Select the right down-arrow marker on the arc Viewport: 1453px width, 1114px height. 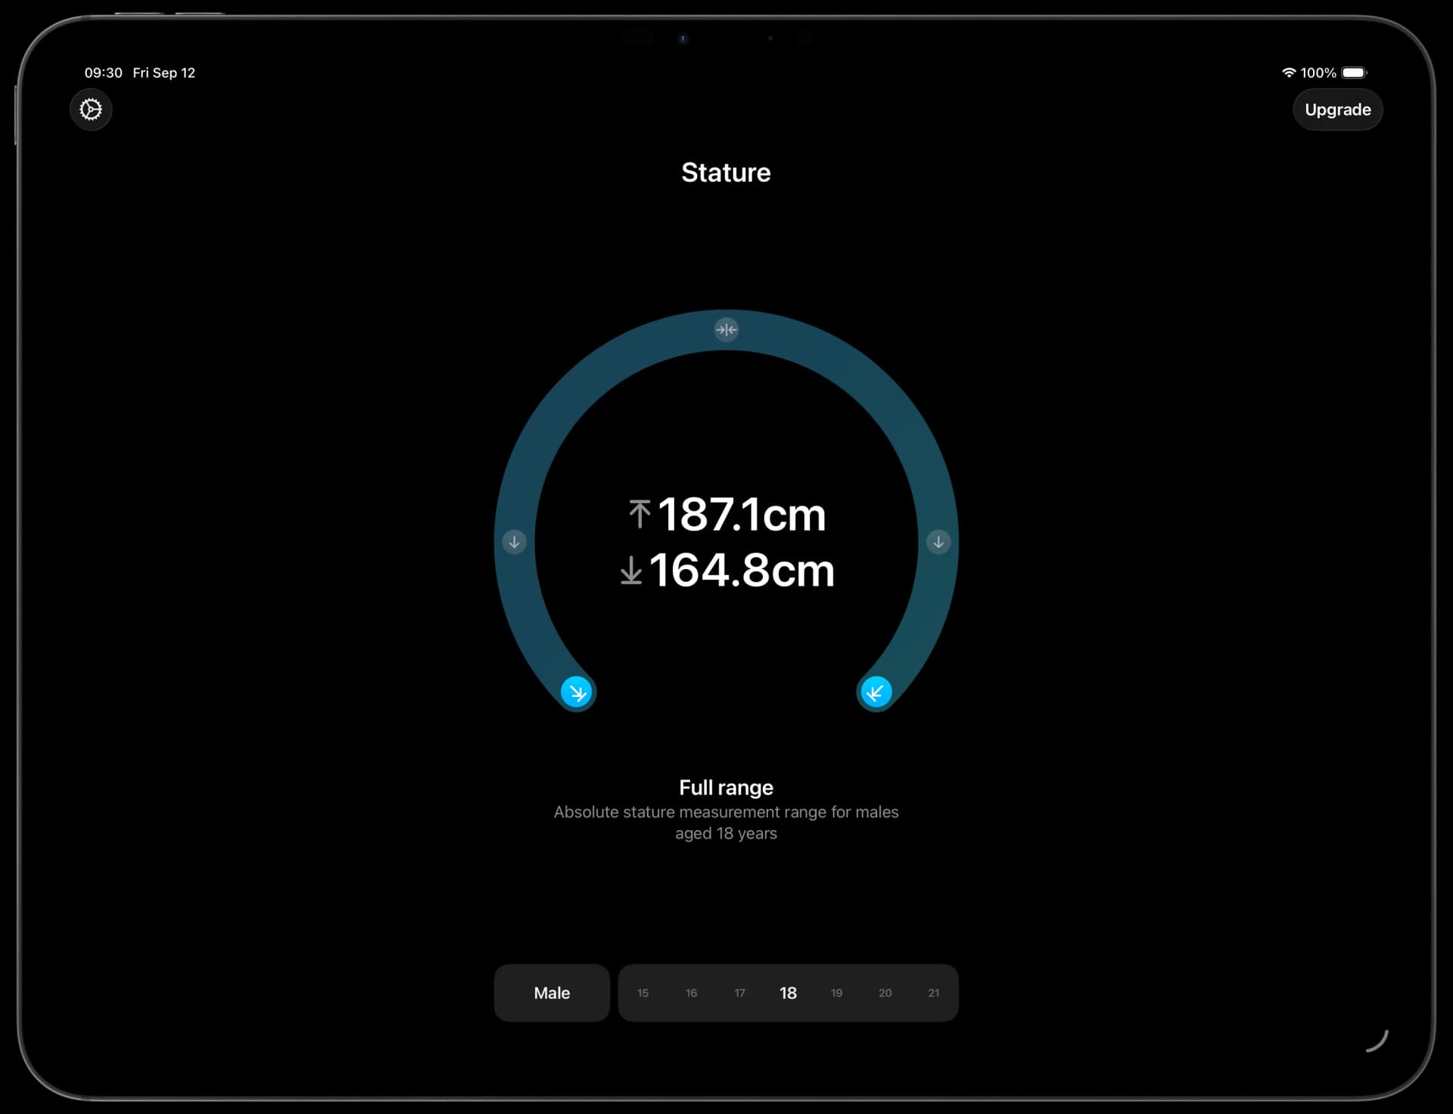pyautogui.click(x=938, y=542)
